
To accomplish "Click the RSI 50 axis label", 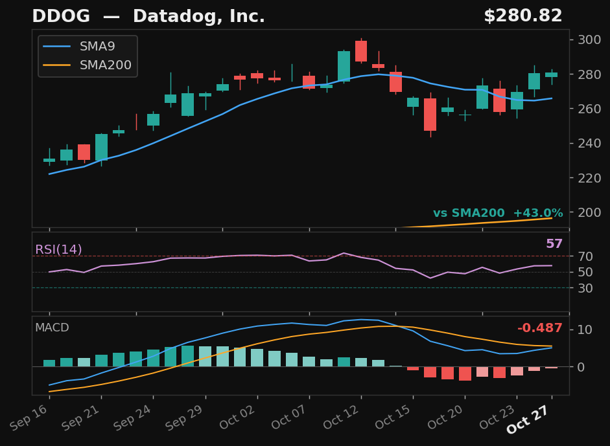I will point(585,273).
